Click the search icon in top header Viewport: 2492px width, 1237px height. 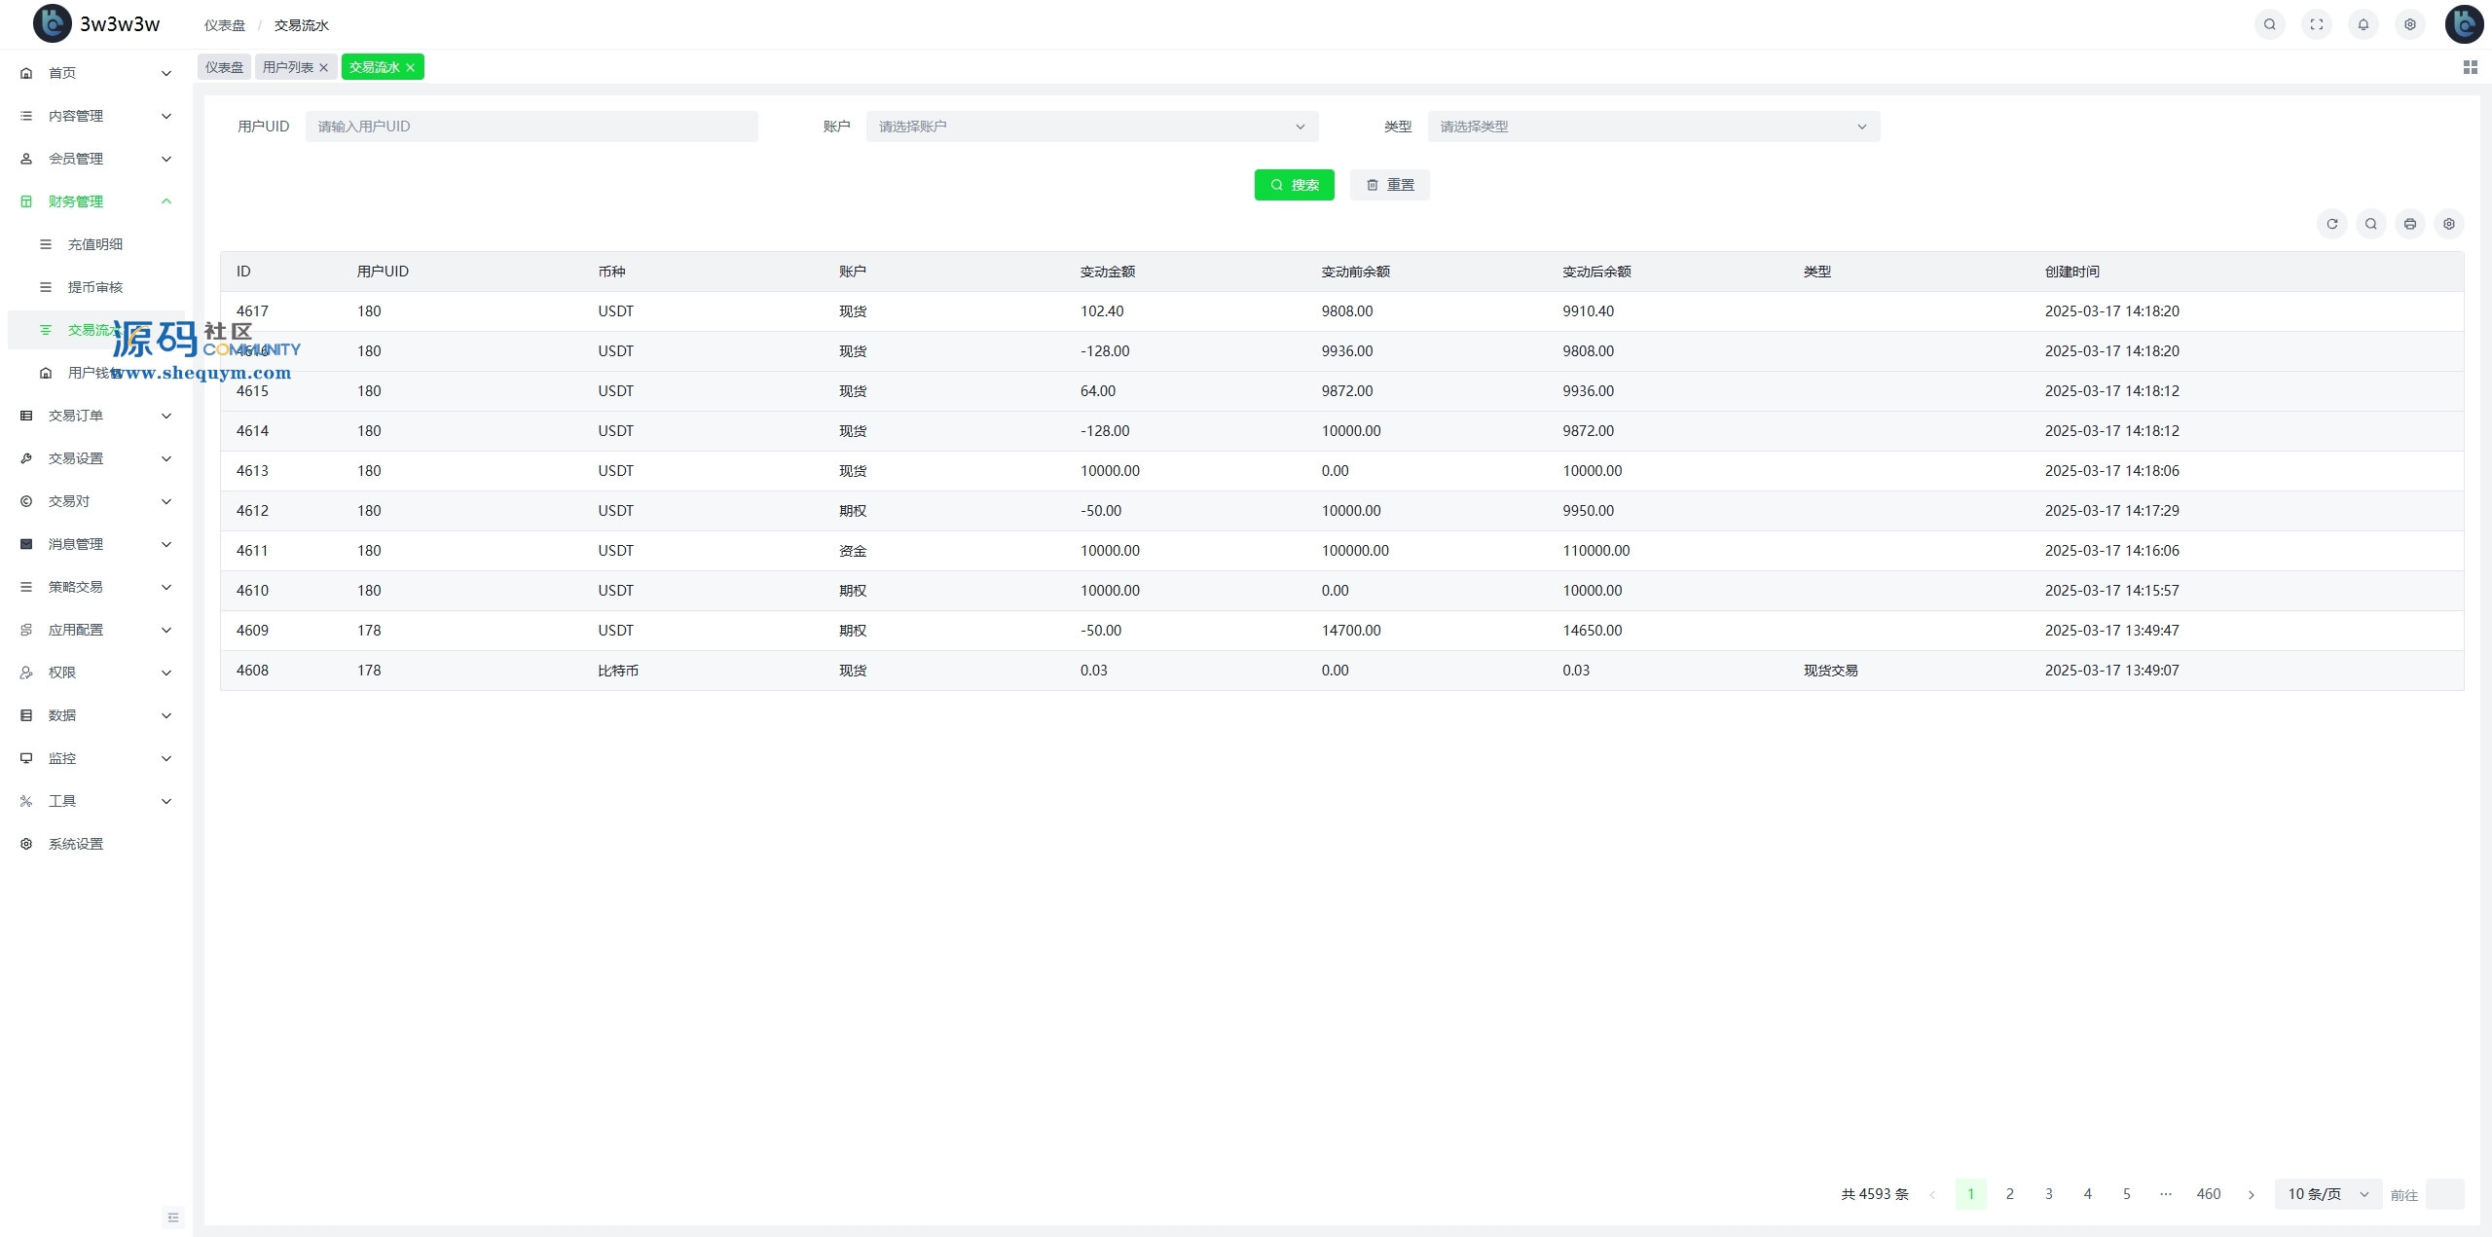click(x=2269, y=24)
